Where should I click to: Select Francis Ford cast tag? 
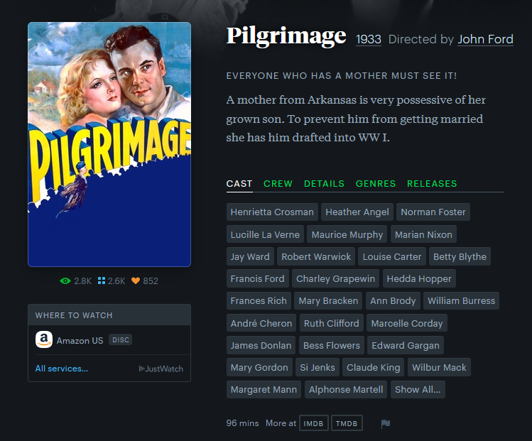tap(258, 278)
